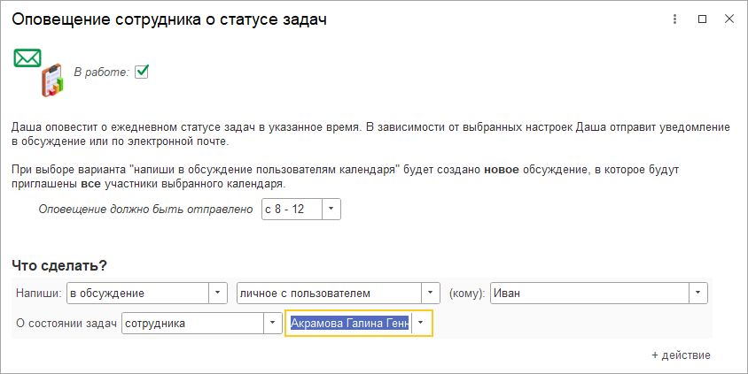The height and width of the screenshot is (374, 748).
Task: Expand the notification time dropdown arrow
Action: (x=331, y=210)
